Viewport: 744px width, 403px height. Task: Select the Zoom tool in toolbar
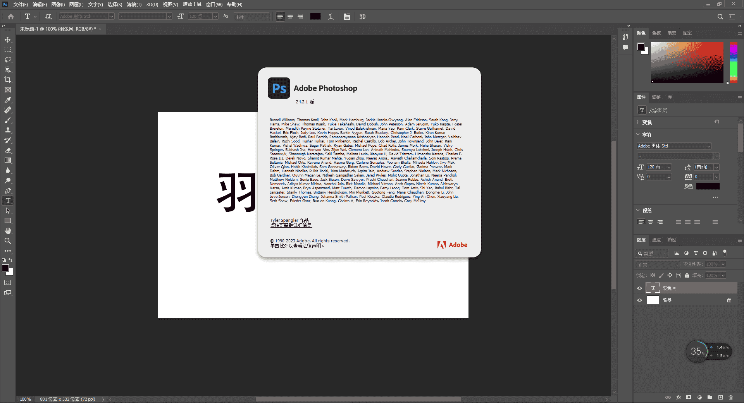pyautogui.click(x=8, y=241)
